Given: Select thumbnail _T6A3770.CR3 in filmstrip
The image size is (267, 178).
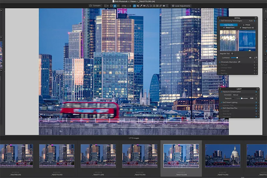Looking at the screenshot, I should [57, 156].
